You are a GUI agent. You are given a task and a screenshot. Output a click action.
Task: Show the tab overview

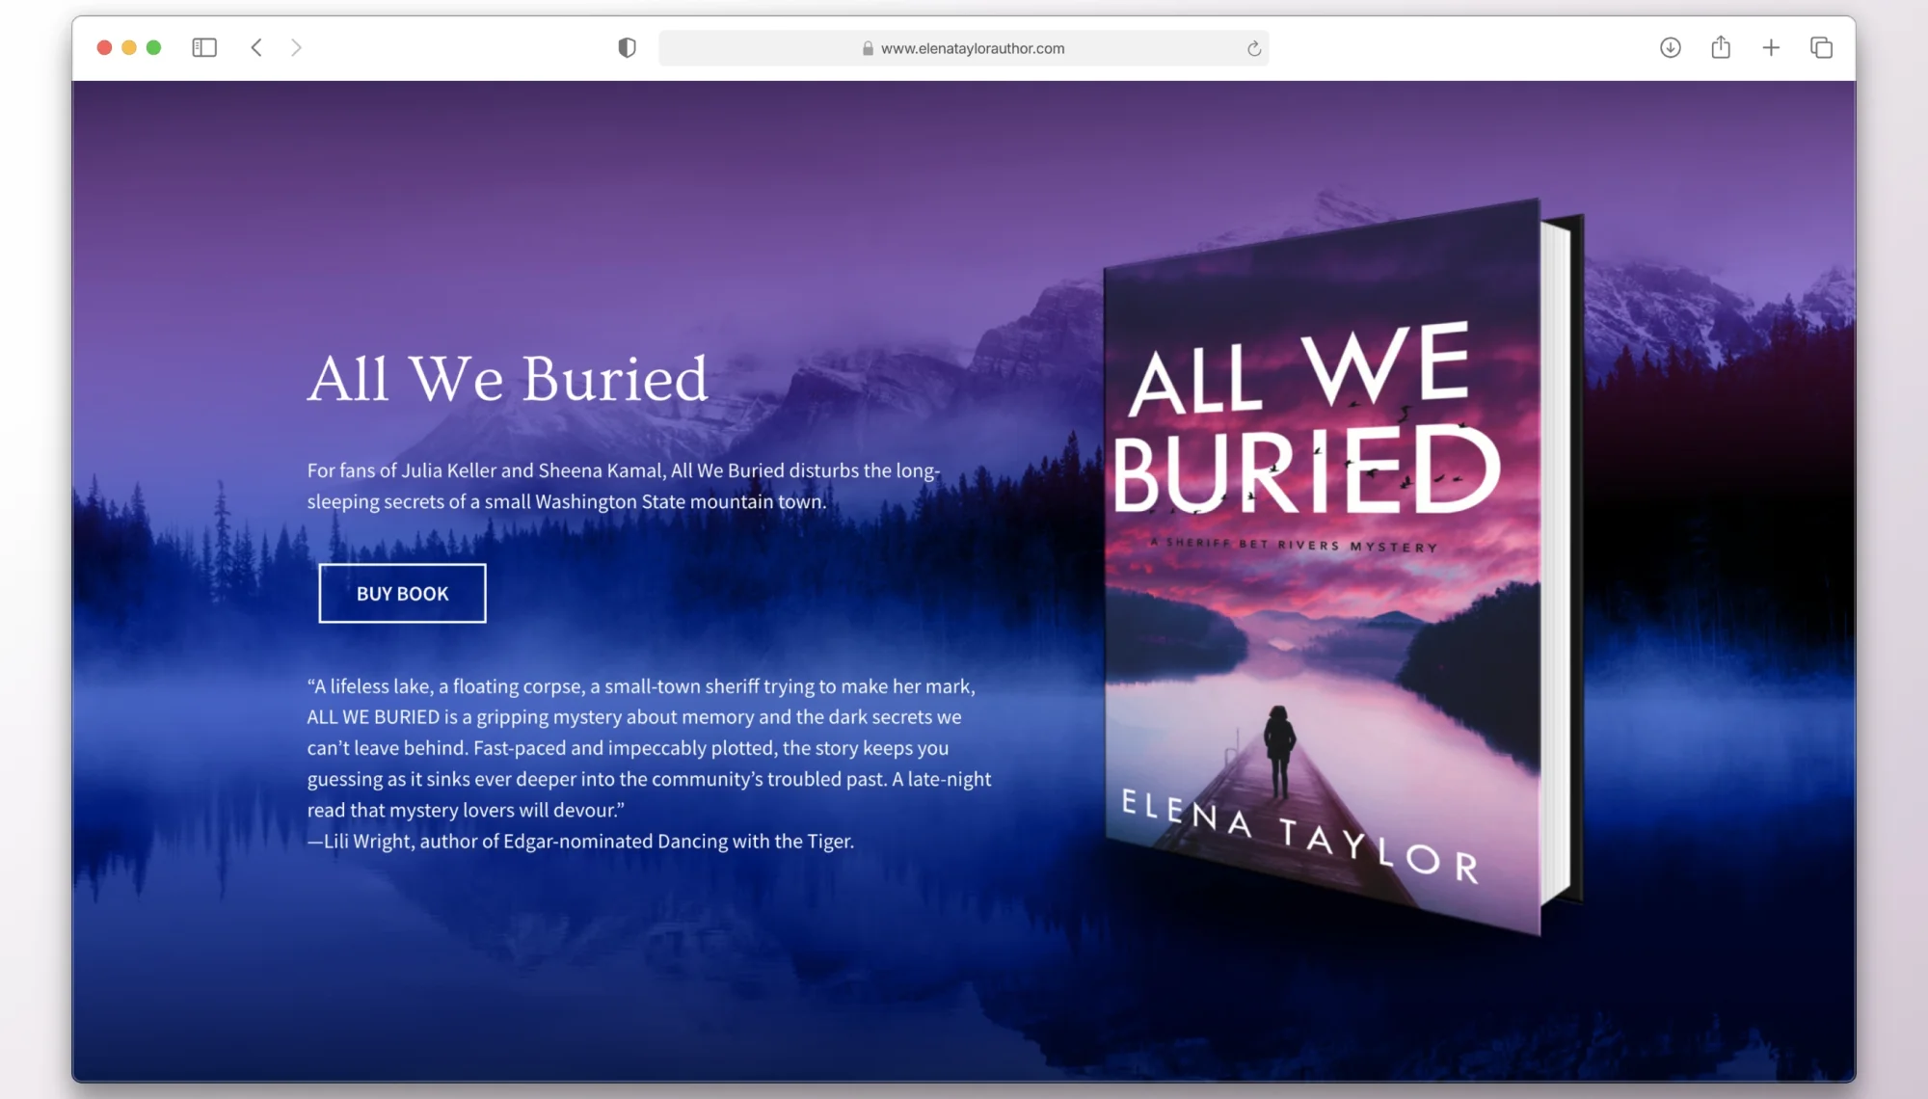pos(1821,47)
